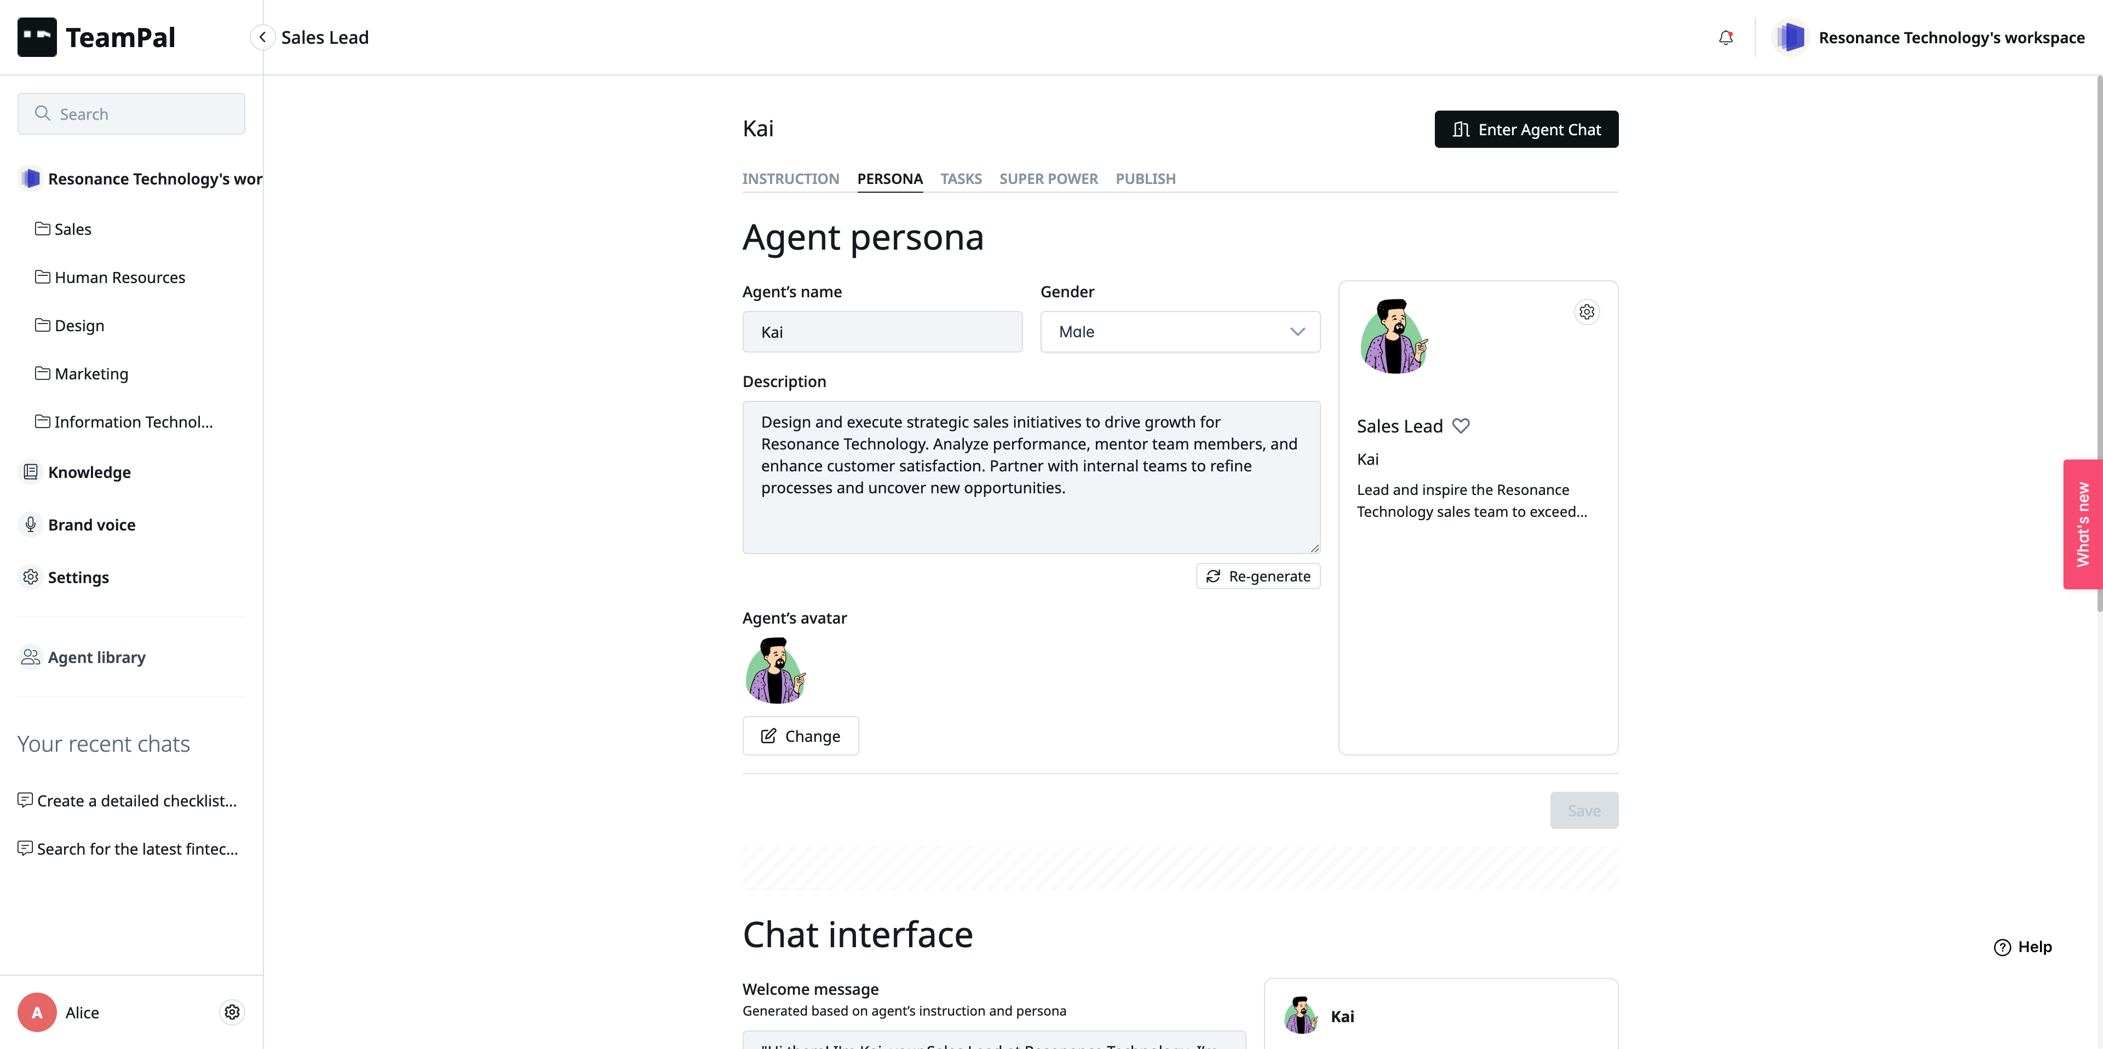
Task: Click the back arrow beside Sales Lead
Action: coord(262,38)
